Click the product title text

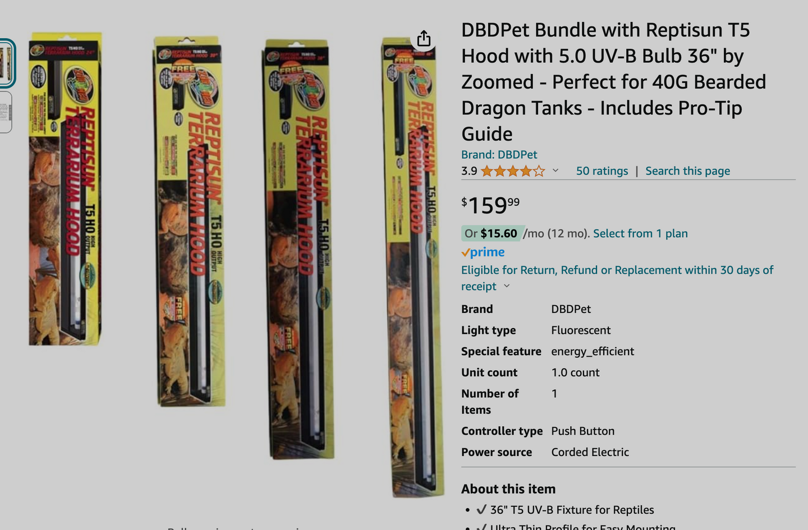pyautogui.click(x=614, y=82)
